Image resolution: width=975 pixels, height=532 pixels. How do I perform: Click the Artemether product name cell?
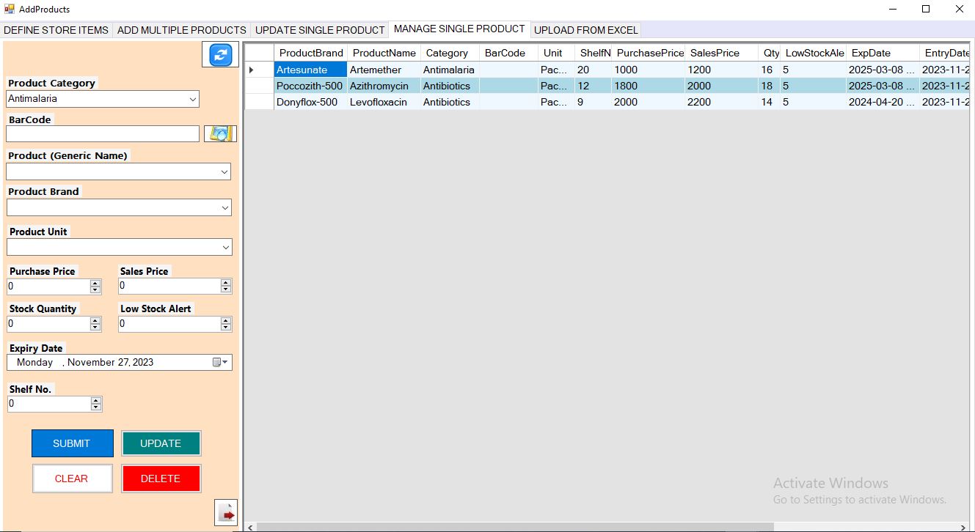(x=384, y=70)
